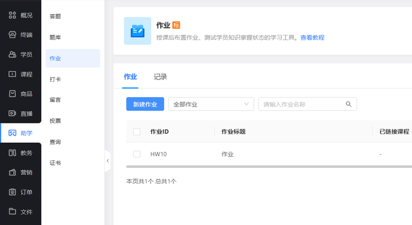Select 作业 in the submenu
This screenshot has width=412, height=225.
click(x=73, y=58)
